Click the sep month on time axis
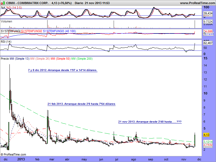Image resolution: width=216 pixels, height=162 pixels. [151, 160]
